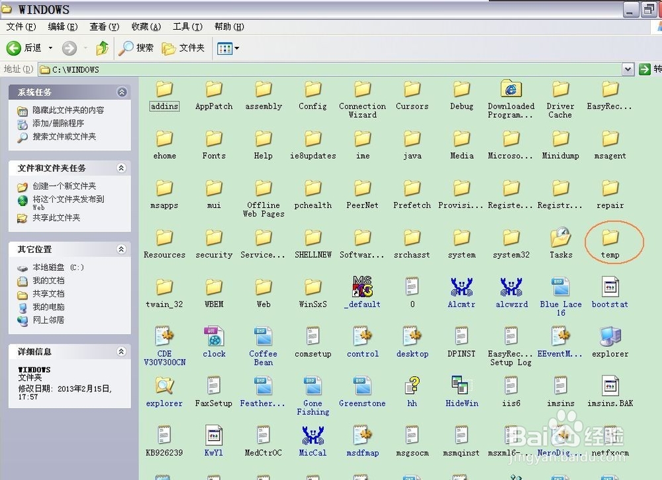This screenshot has width=662, height=480.
Task: Open 我的文档 link
Action: [x=48, y=280]
